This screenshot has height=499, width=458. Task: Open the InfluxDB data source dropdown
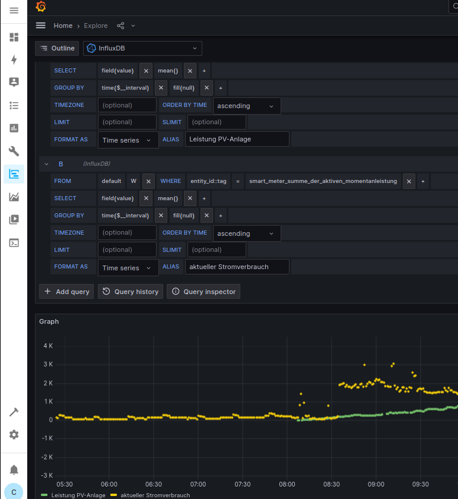pyautogui.click(x=142, y=48)
